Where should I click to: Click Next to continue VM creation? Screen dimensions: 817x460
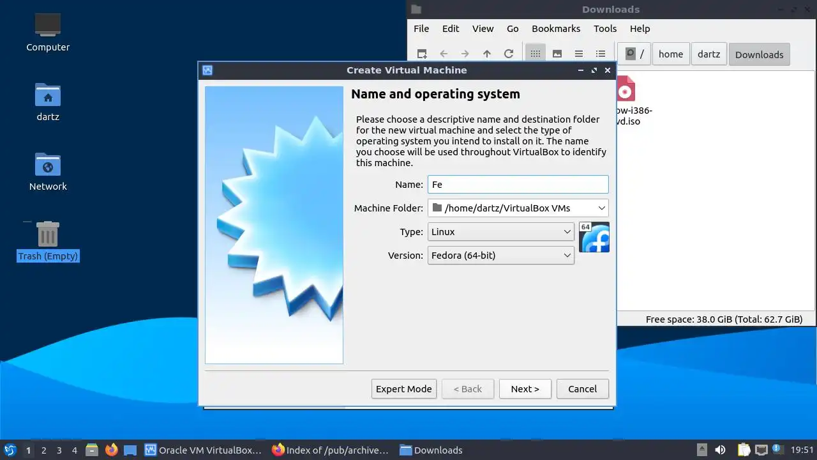point(525,389)
